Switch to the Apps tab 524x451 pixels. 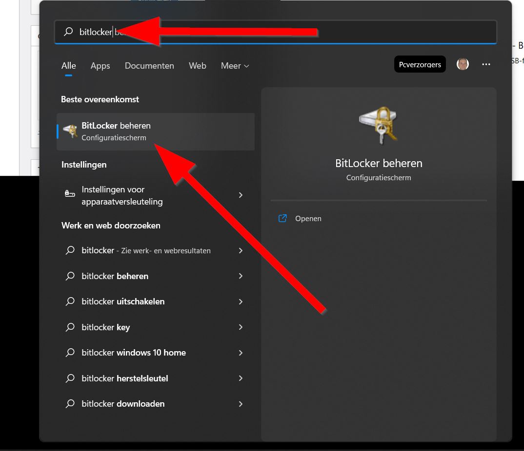(x=100, y=66)
